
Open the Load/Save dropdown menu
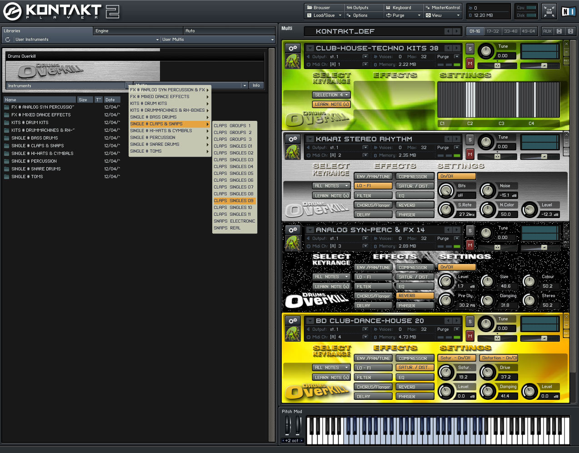pos(324,15)
